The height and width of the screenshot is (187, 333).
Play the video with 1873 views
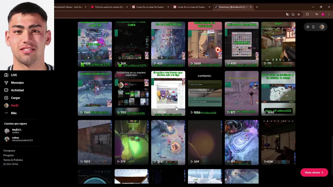95,142
